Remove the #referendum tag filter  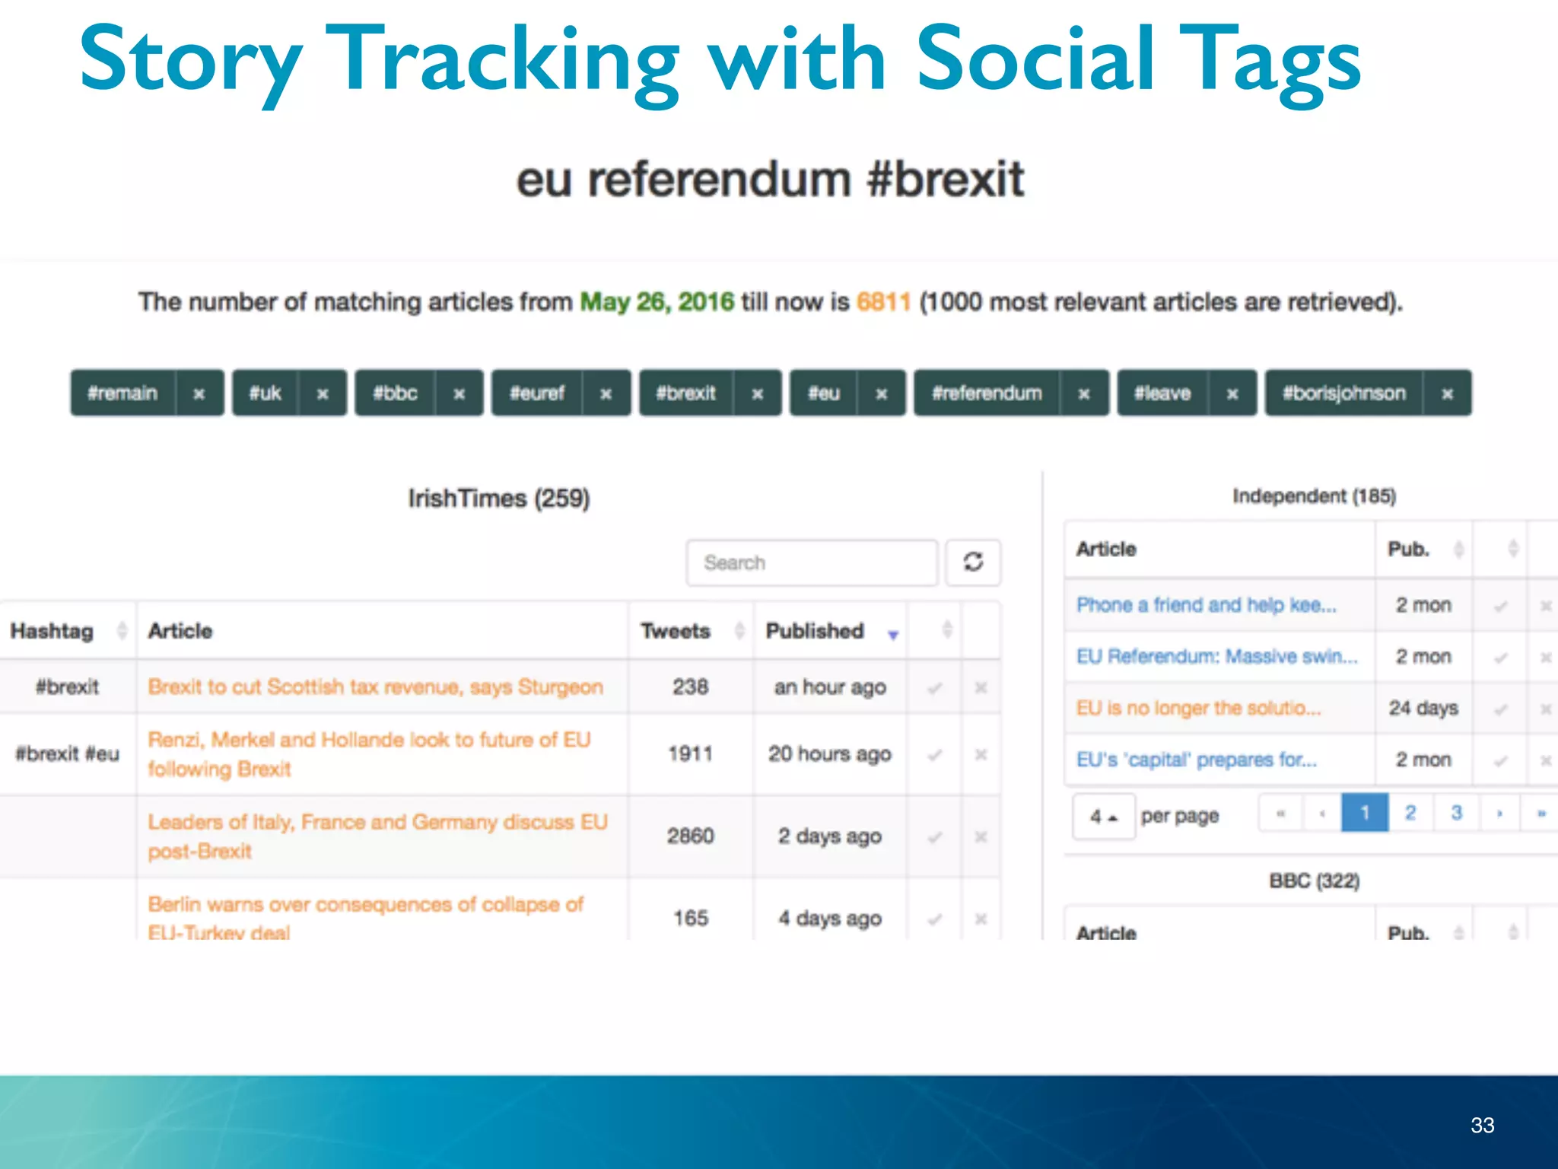[x=1085, y=393]
